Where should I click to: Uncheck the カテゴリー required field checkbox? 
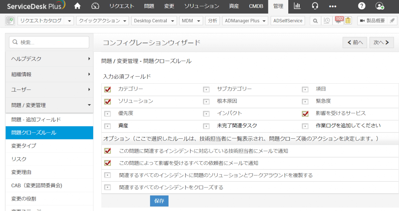click(x=107, y=90)
